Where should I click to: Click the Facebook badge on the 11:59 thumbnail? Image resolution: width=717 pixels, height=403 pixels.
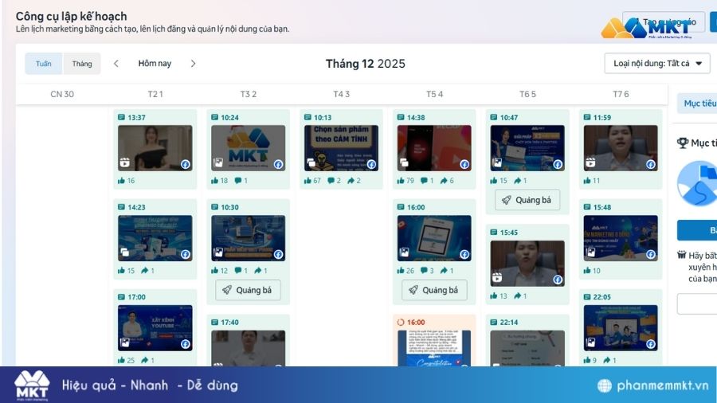pyautogui.click(x=651, y=164)
